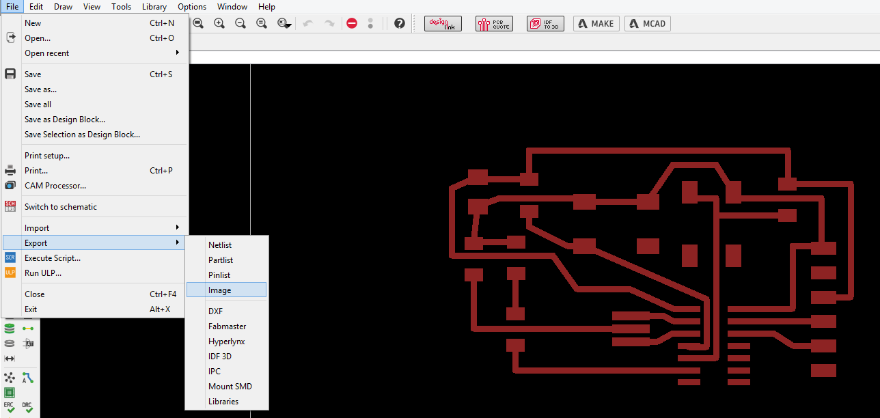Click the Zoom redraw magnifier icon
Viewport: 880px width, 418px height.
point(262,23)
